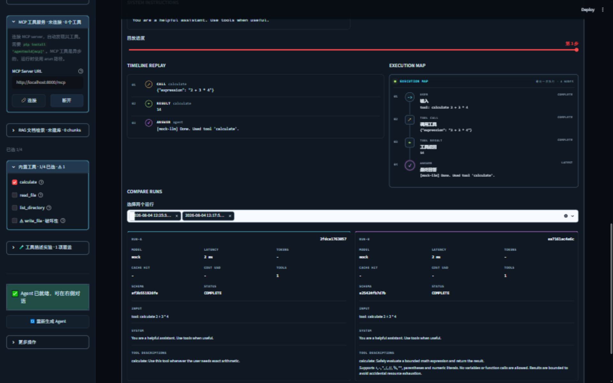This screenshot has height=383, width=613.
Task: Expand the 工具描述实验 section
Action: click(48, 248)
